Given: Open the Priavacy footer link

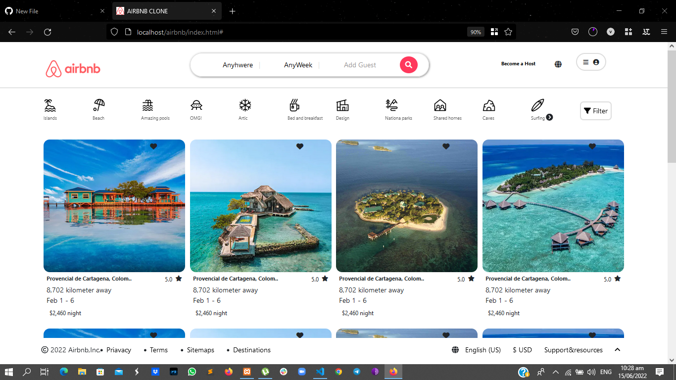Looking at the screenshot, I should (119, 350).
